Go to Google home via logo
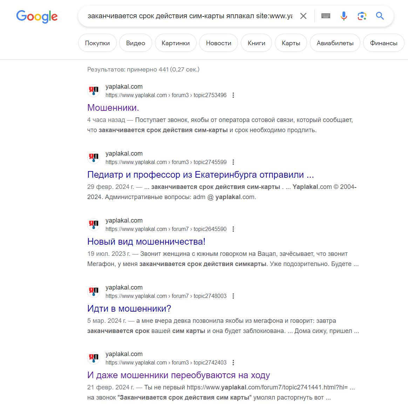Screen dimensions: 408x408 click(x=37, y=17)
